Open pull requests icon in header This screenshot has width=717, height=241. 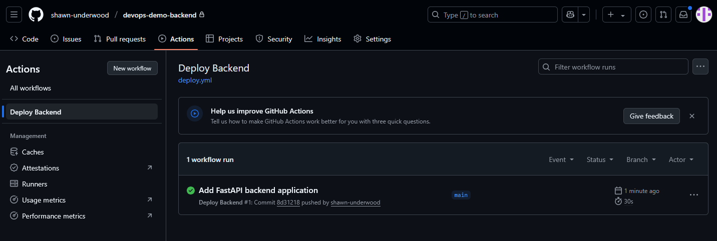click(663, 14)
